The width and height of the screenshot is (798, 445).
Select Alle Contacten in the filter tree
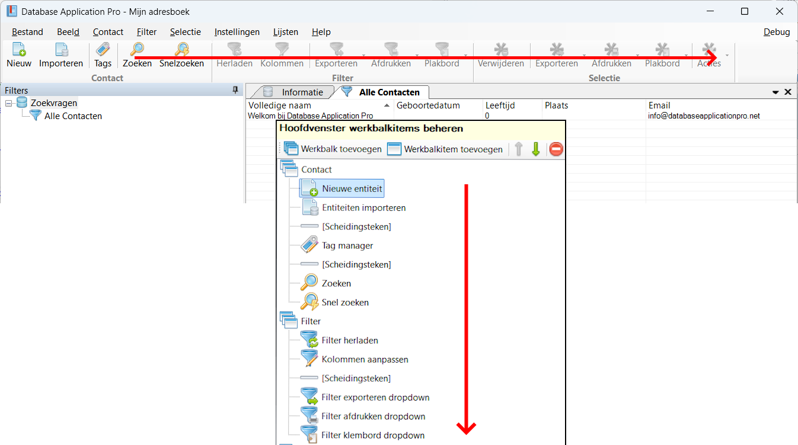coord(72,116)
